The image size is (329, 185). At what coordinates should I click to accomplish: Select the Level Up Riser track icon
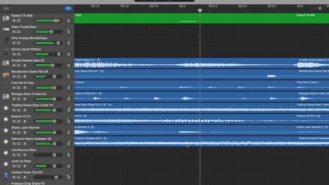tap(6, 164)
